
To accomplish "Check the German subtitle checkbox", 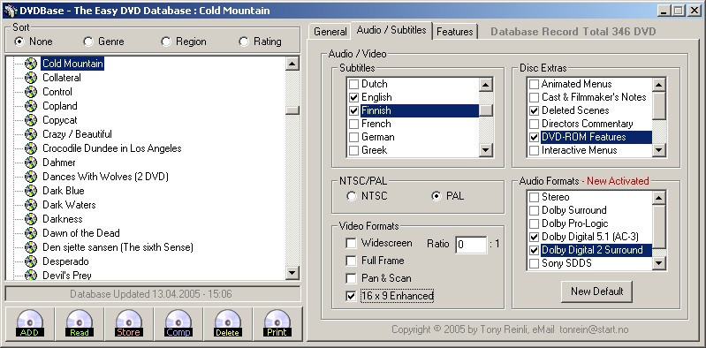I will [354, 137].
